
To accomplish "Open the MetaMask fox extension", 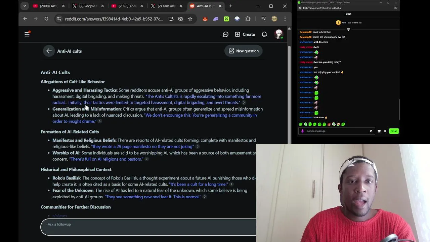I will [x=205, y=19].
